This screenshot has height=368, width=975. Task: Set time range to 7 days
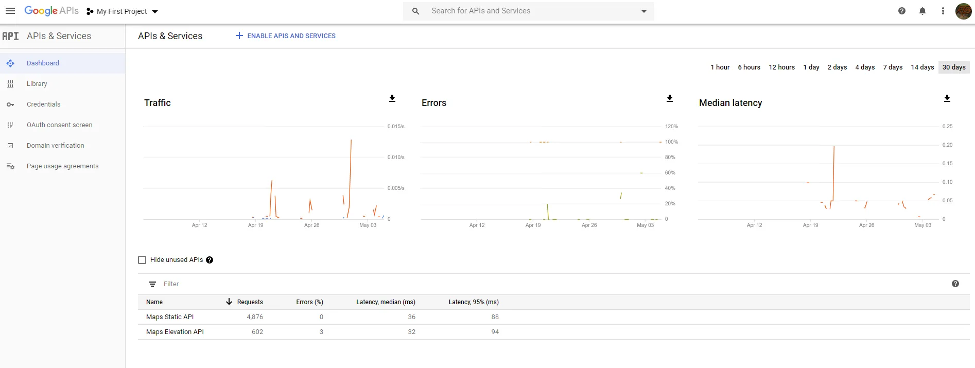tap(893, 67)
